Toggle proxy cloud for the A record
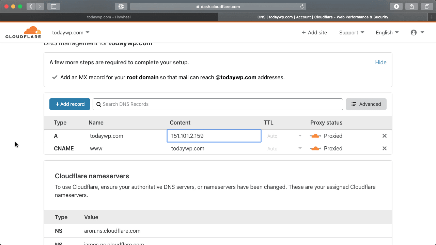 click(316, 136)
